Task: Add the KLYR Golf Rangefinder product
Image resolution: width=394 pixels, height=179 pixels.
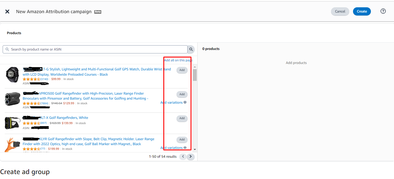Action: [x=182, y=140]
